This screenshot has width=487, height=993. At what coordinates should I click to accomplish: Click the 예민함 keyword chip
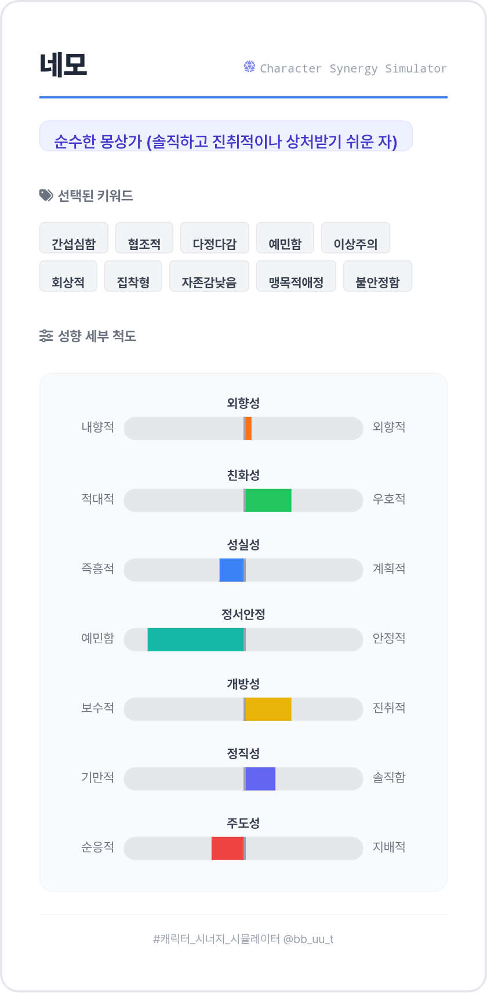point(285,238)
